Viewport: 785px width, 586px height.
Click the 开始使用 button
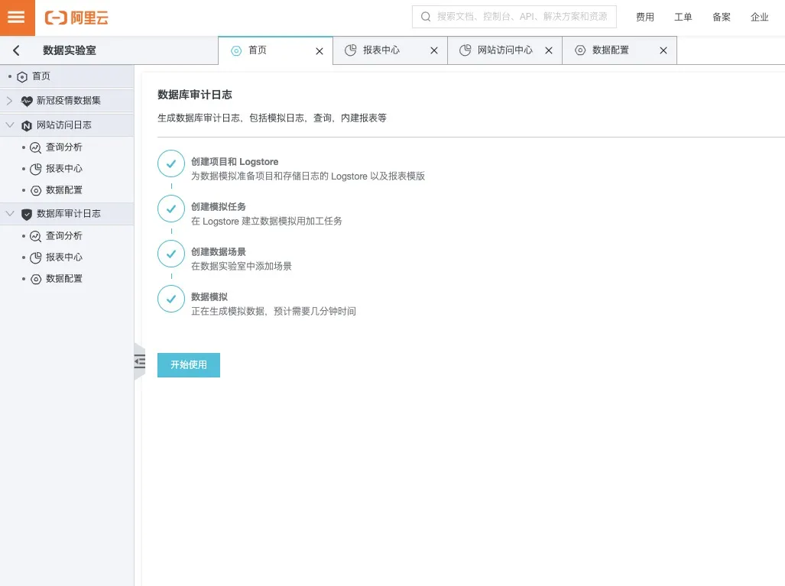pyautogui.click(x=189, y=364)
